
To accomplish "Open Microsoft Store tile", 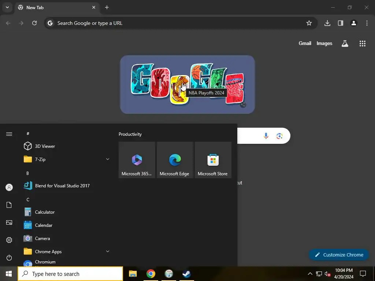I will pyautogui.click(x=213, y=160).
